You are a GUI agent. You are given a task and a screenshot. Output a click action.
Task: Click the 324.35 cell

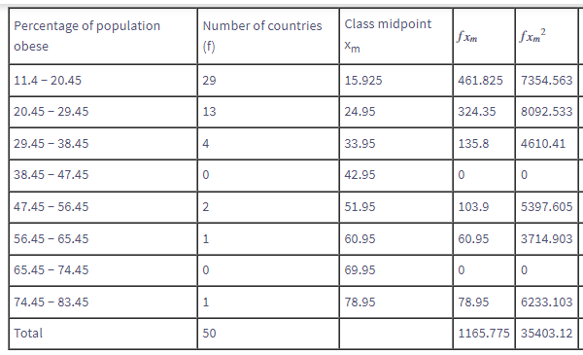[x=484, y=112]
